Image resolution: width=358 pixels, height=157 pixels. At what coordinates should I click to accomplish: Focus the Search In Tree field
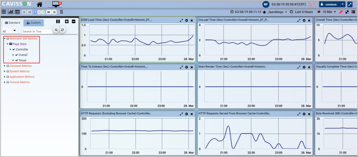pyautogui.click(x=37, y=31)
